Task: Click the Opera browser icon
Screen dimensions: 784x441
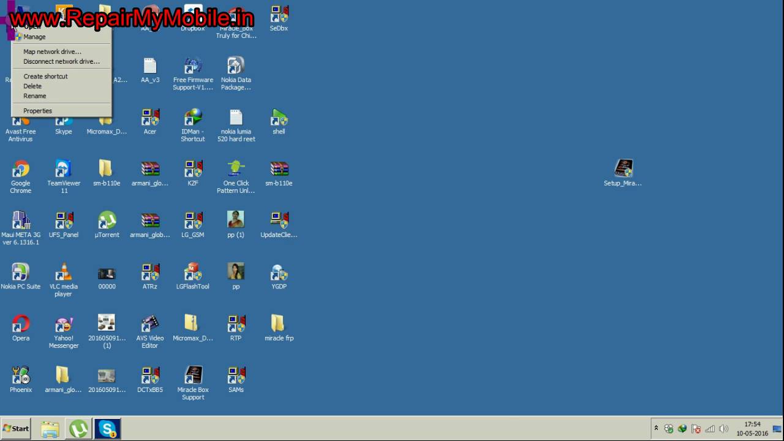Action: pyautogui.click(x=21, y=328)
